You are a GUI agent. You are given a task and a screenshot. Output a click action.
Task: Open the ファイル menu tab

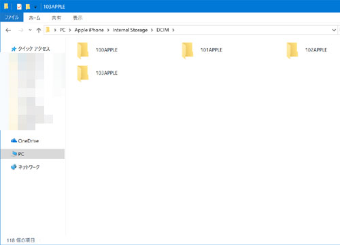click(12, 18)
